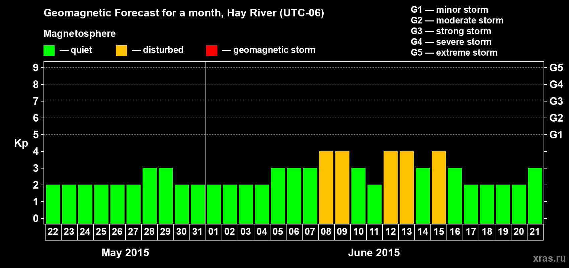The image size is (569, 268).
Task: Click the green quiet legend swatch
Action: click(x=49, y=51)
